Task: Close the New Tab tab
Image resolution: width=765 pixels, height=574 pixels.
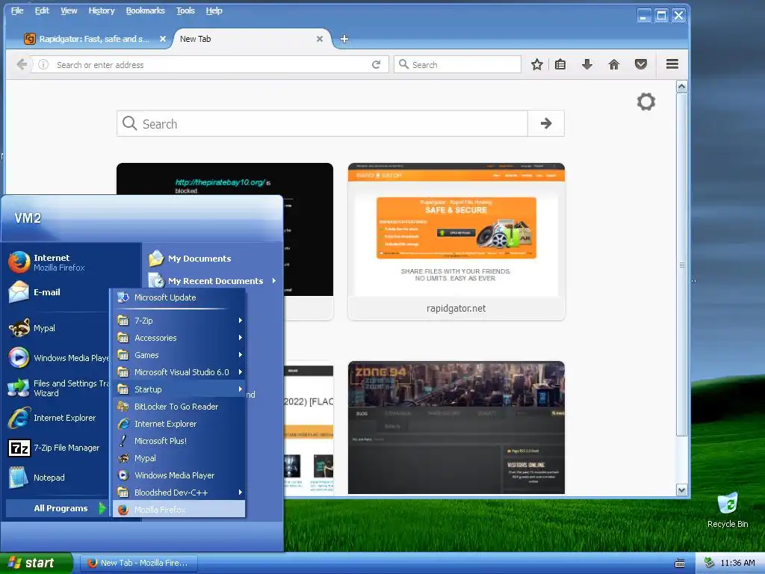Action: tap(320, 39)
